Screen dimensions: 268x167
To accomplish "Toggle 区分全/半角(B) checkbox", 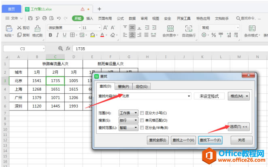I will click(142, 127).
